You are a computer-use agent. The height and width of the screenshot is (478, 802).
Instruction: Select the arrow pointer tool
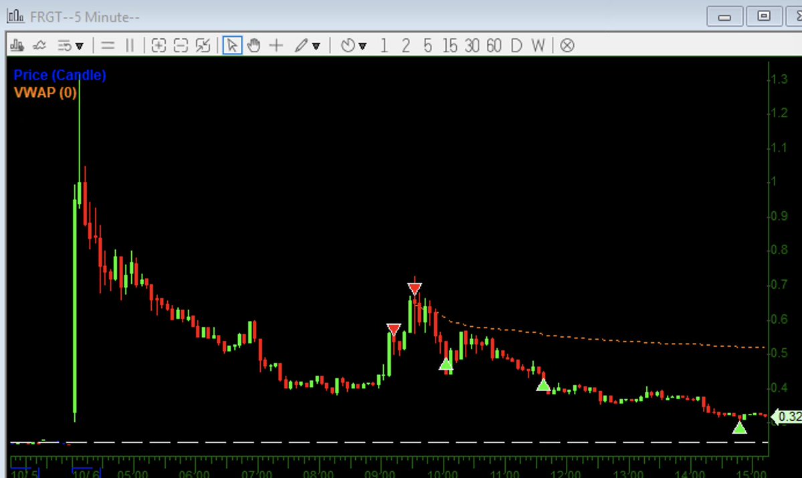[x=232, y=45]
